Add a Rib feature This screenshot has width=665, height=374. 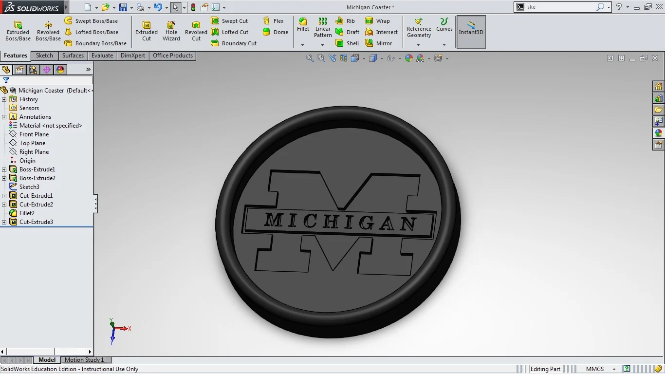coord(345,21)
